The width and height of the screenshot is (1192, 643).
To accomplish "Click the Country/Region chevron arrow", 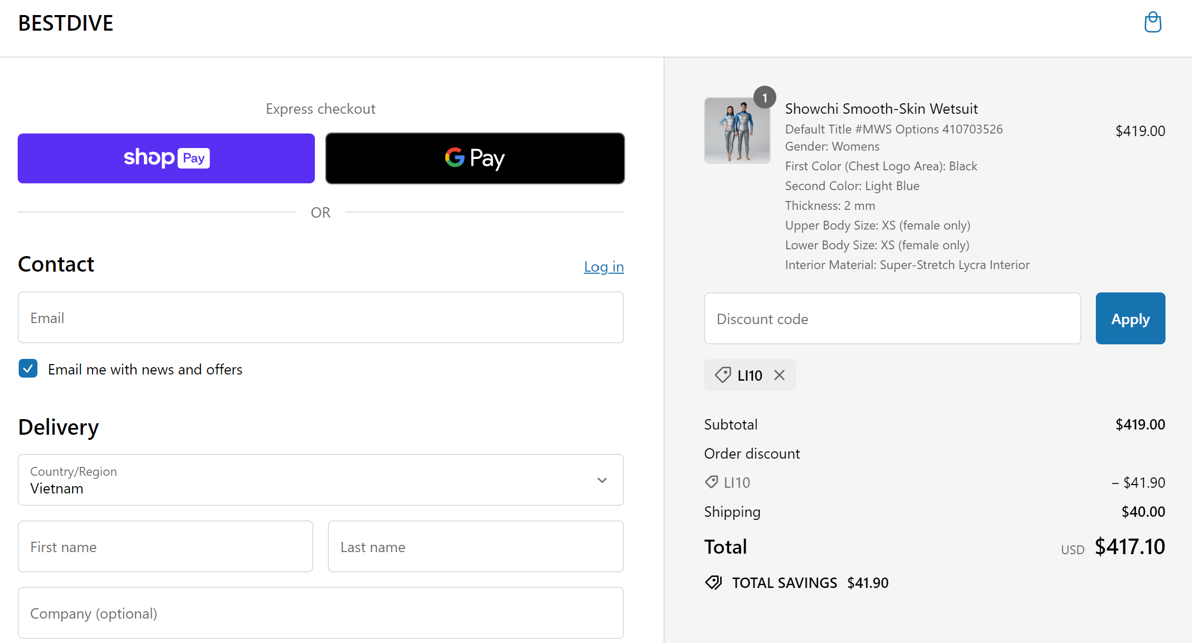I will [602, 480].
